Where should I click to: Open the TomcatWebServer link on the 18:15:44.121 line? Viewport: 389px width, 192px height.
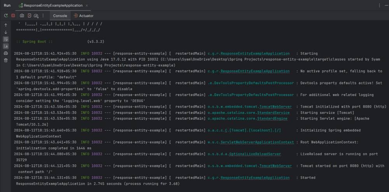tap(275, 166)
